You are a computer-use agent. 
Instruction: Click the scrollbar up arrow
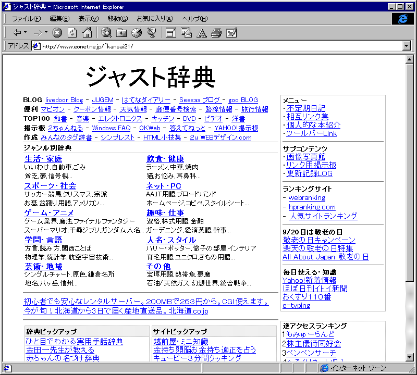[410, 59]
